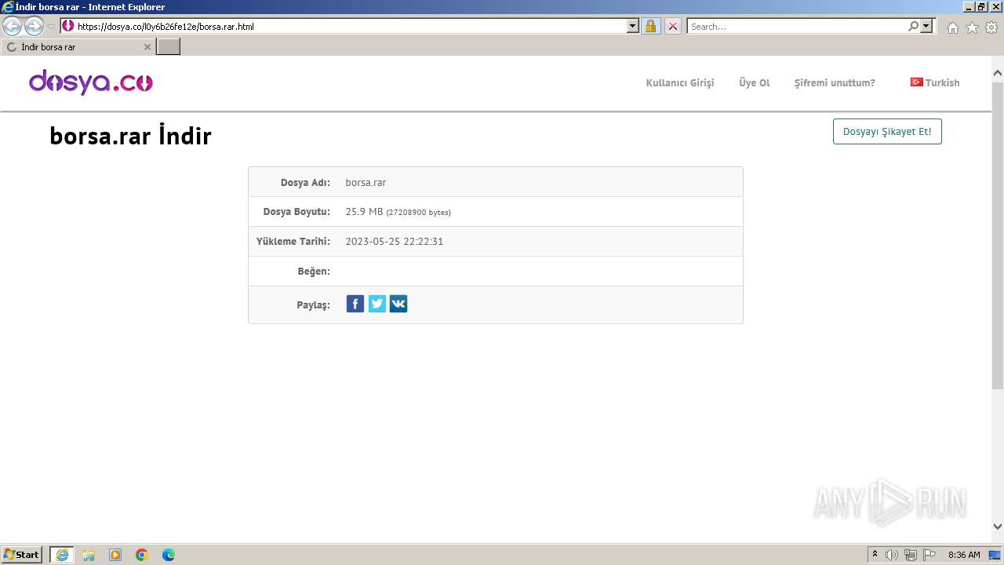Click the Beğen label

314,272
